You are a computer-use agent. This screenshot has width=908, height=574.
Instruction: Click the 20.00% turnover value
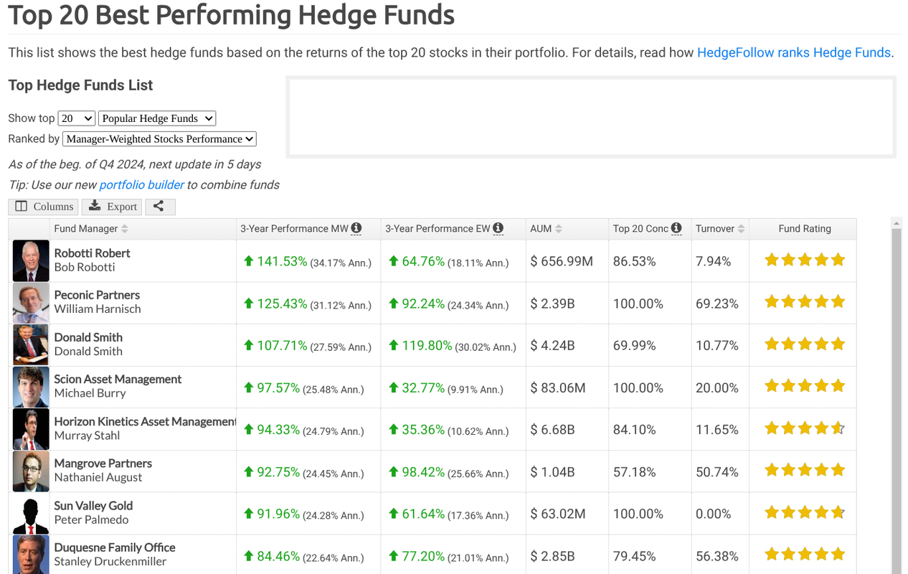tap(717, 387)
